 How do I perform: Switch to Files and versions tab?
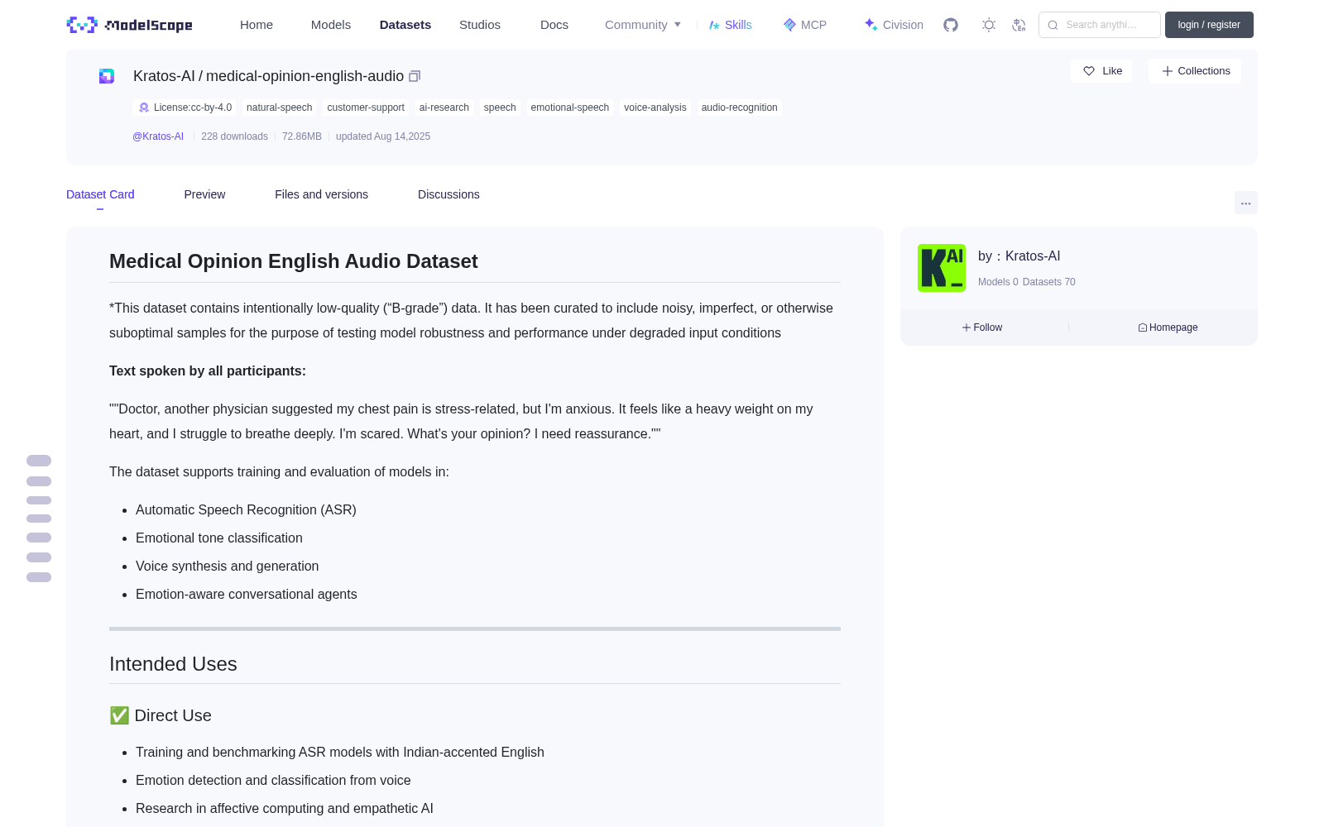(x=321, y=194)
